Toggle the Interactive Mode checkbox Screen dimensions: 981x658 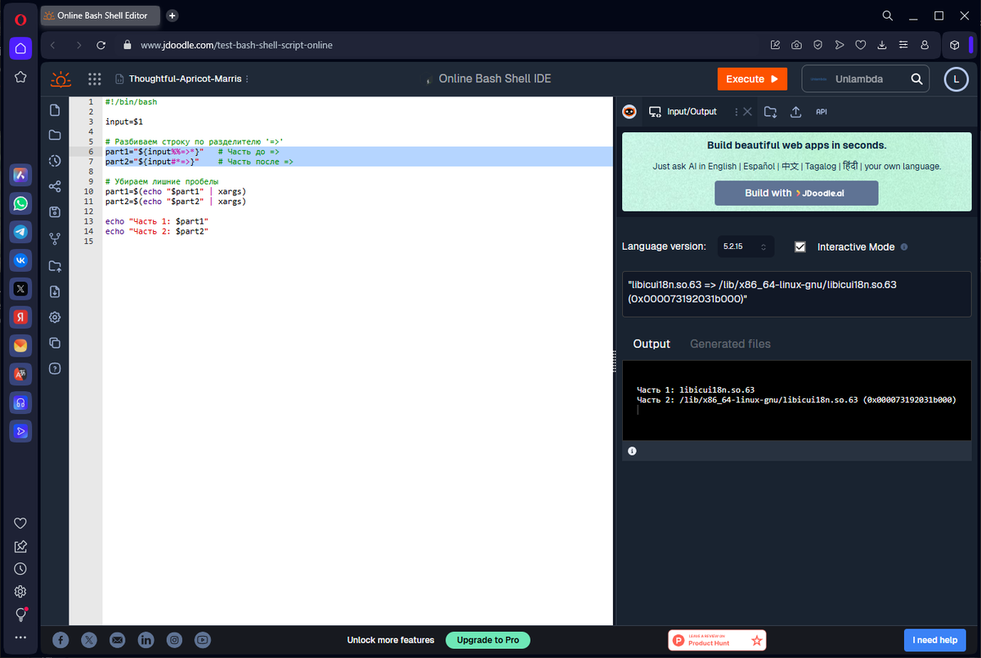click(800, 247)
